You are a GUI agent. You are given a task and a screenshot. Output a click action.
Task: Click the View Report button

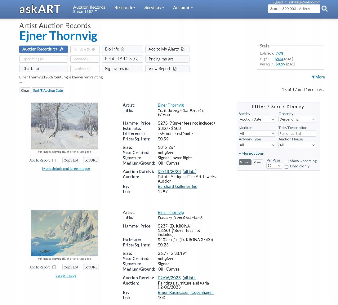point(167,69)
